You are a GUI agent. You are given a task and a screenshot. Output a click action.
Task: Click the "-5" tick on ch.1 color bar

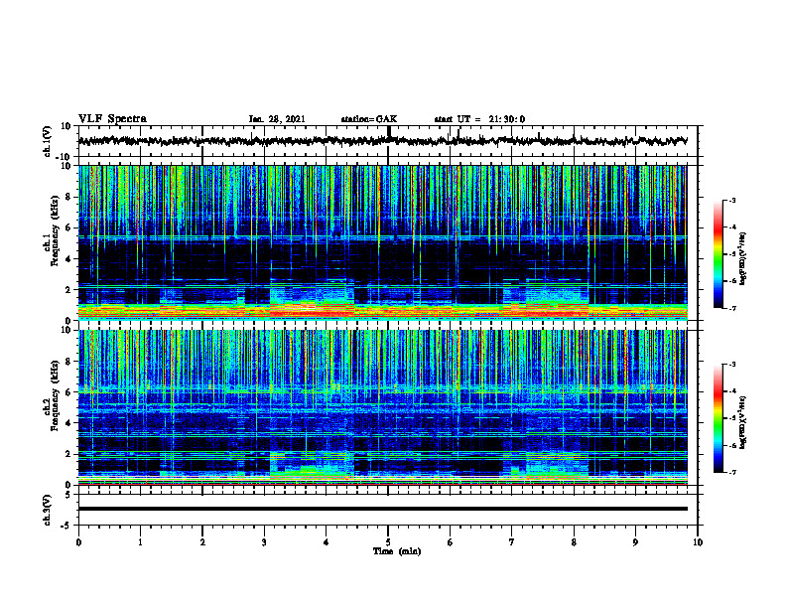[731, 254]
